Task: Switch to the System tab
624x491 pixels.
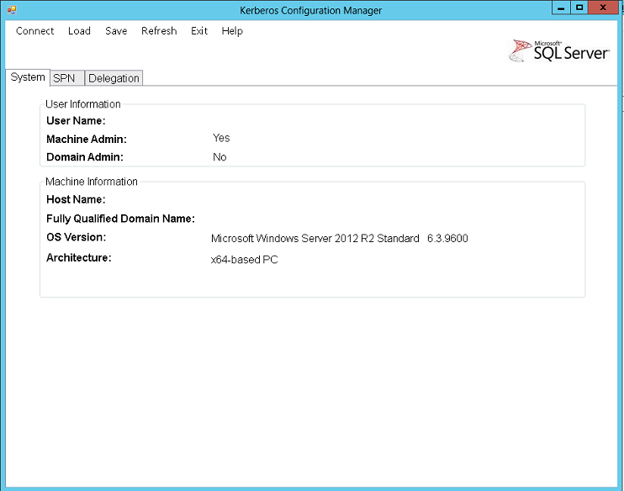Action: 28,77
